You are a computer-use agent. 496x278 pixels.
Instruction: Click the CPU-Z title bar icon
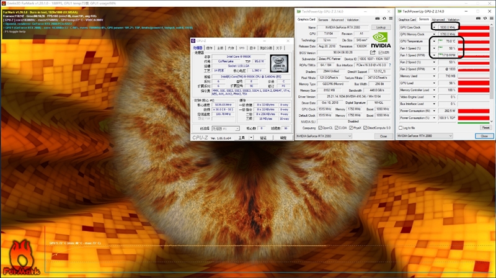tap(193, 41)
